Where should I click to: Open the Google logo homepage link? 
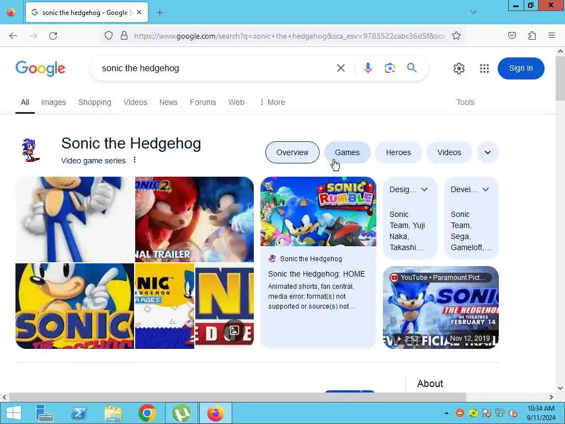point(40,68)
